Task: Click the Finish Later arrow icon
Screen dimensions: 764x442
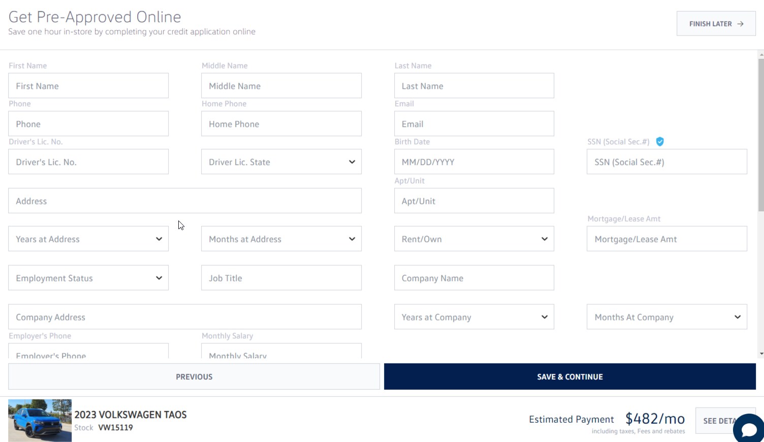Action: tap(740, 24)
